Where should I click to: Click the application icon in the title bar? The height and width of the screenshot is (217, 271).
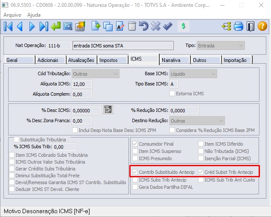pos(5,5)
